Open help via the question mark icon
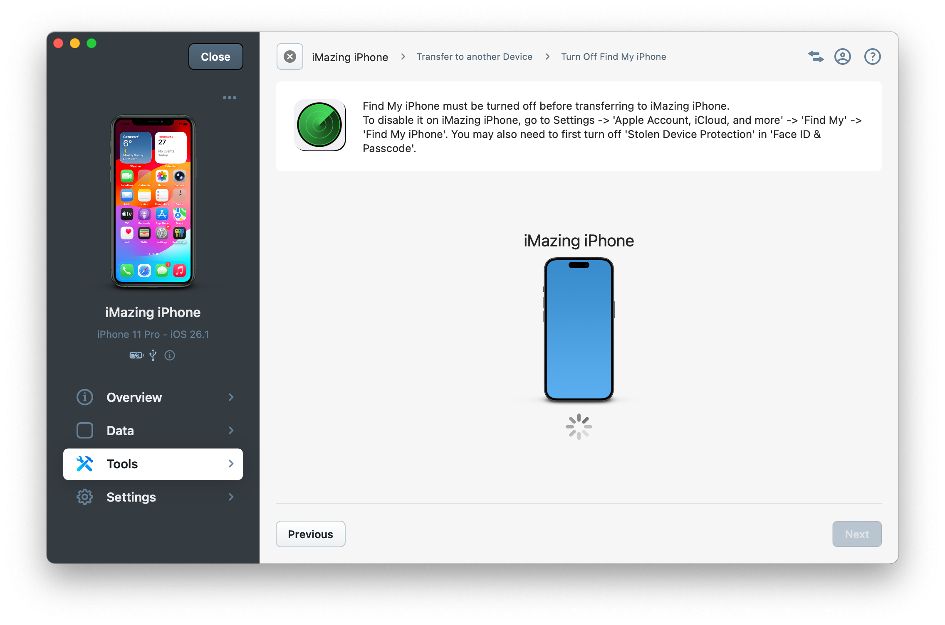The width and height of the screenshot is (945, 625). click(x=872, y=57)
